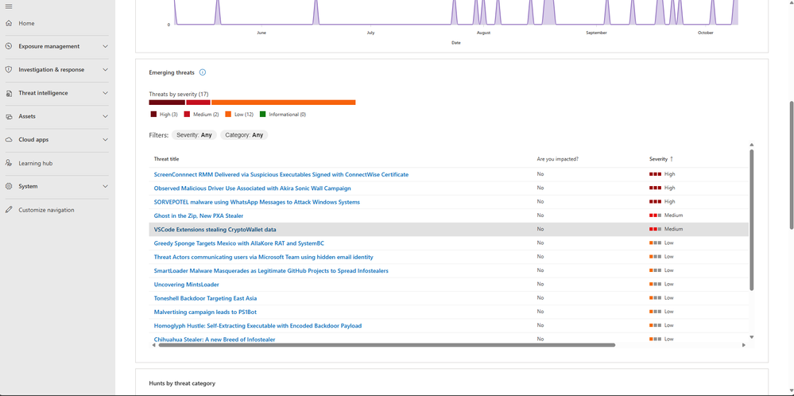Click the Customize navigation pencil icon
Screen dimensions: 794x396
click(9, 210)
